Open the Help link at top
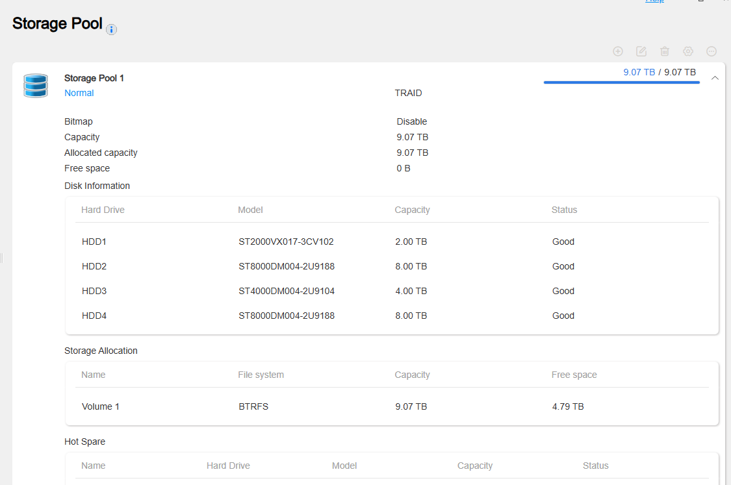 click(654, 1)
